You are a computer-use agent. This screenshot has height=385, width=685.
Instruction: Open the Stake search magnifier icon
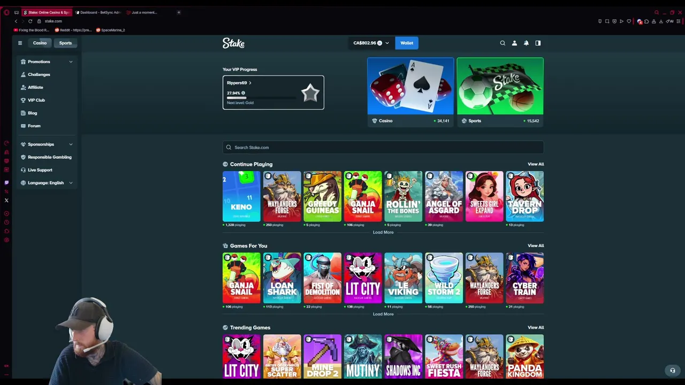click(503, 43)
